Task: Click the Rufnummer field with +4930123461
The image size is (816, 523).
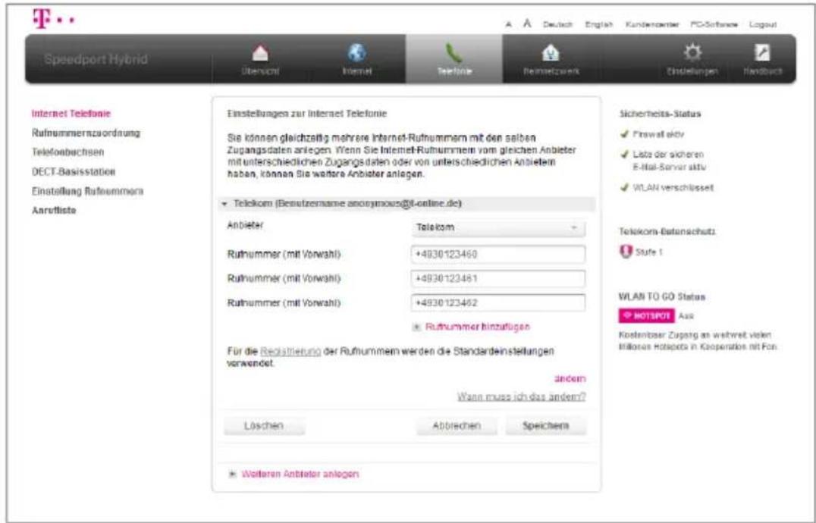Action: pos(498,279)
